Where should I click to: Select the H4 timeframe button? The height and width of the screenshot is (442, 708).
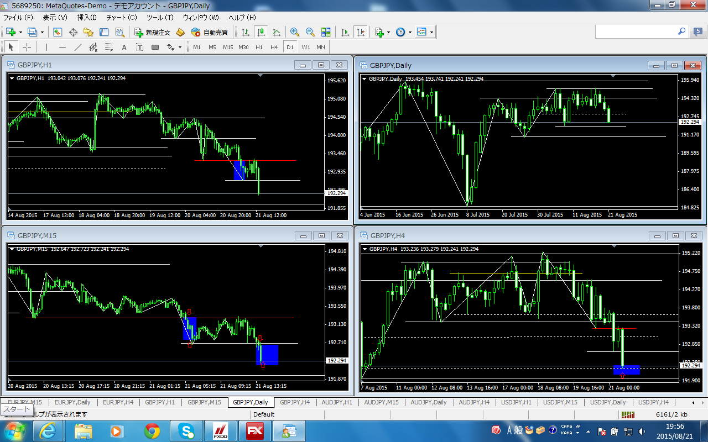[x=274, y=48]
